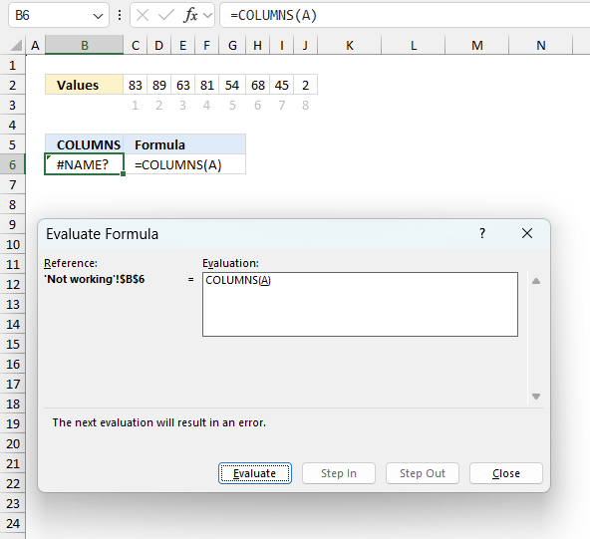Click the Cancel X icon in formula bar

pos(143,15)
